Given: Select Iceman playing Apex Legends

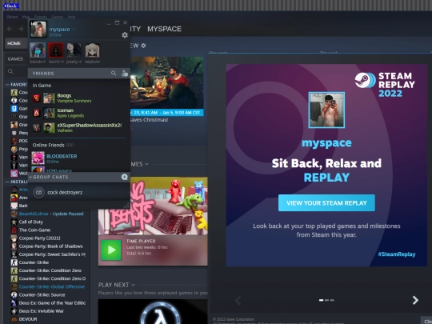Looking at the screenshot, I should click(x=78, y=113).
